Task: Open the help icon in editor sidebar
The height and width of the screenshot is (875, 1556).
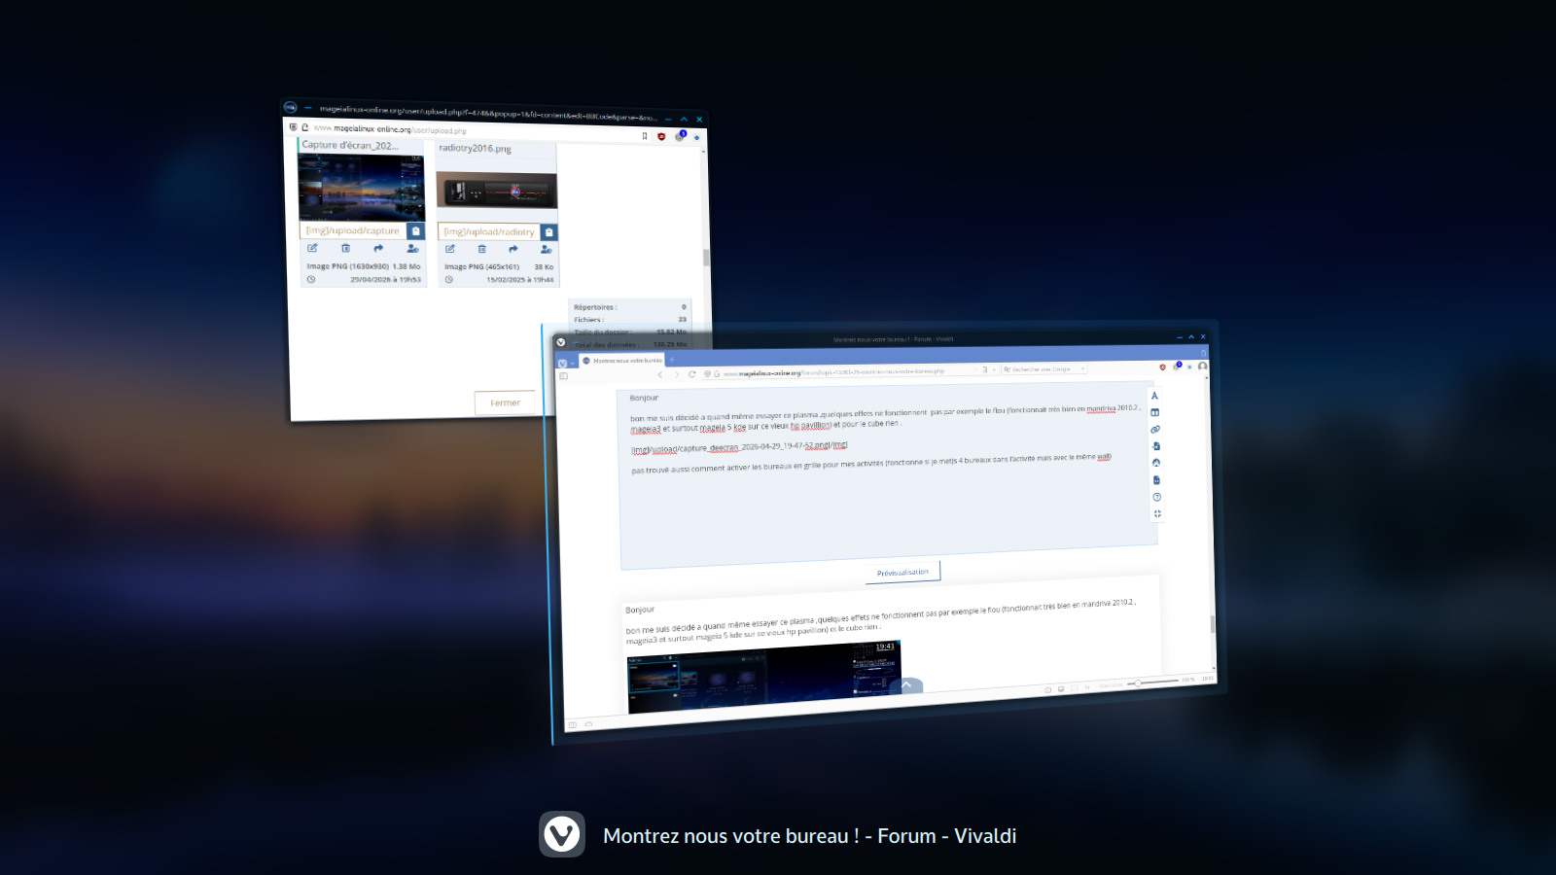Action: click(x=1156, y=497)
